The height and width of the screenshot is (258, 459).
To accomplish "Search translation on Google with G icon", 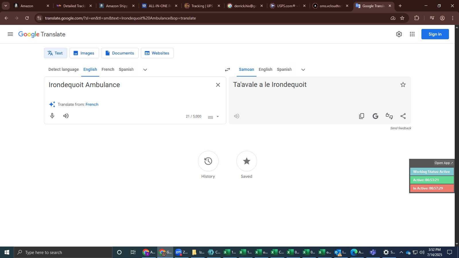I will pyautogui.click(x=376, y=116).
